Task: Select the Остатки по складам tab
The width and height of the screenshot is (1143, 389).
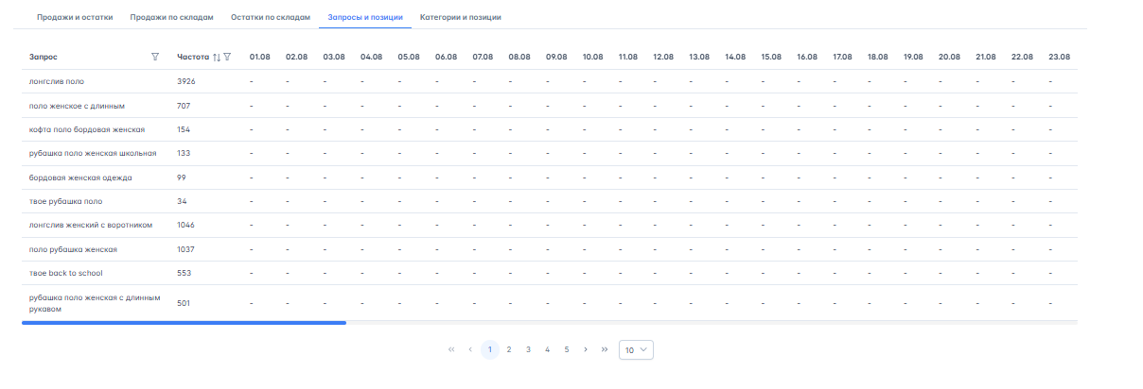Action: (271, 17)
